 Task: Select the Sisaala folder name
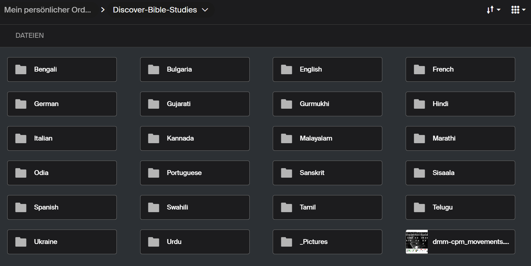[x=443, y=173]
